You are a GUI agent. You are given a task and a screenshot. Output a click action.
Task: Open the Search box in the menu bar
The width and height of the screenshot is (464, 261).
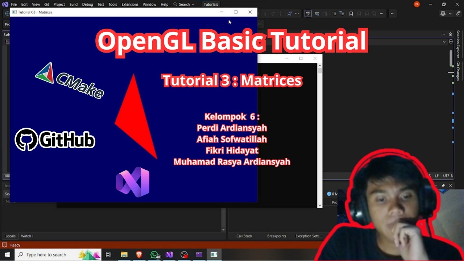(184, 4)
